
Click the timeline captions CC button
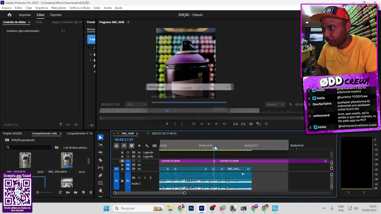click(x=154, y=146)
